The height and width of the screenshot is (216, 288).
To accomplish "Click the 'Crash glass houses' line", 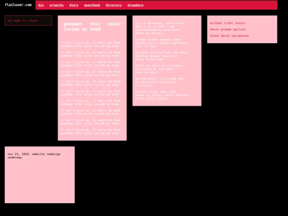I will tap(151, 99).
